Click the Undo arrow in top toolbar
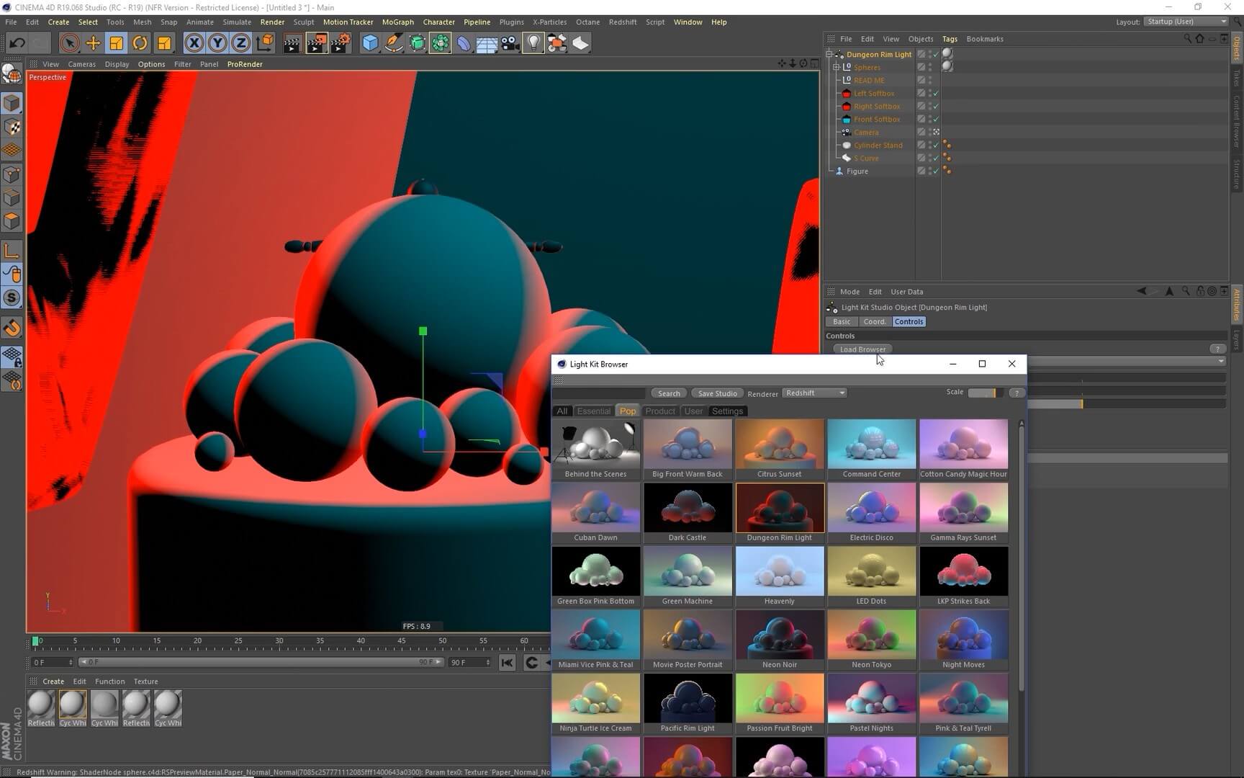The height and width of the screenshot is (778, 1244). pyautogui.click(x=17, y=43)
